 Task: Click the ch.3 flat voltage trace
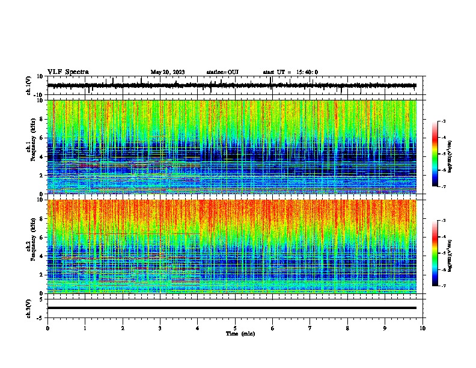click(232, 308)
